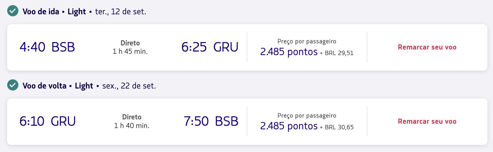Select the Voo de ida heading

tap(41, 11)
